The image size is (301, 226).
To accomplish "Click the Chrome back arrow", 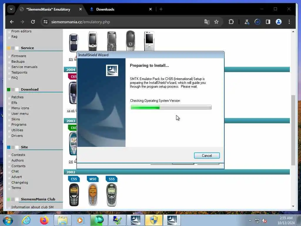I will coord(12,22).
